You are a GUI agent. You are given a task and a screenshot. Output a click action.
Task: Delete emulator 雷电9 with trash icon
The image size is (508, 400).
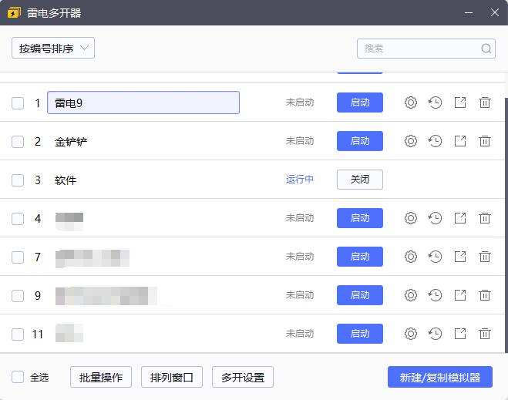coord(485,103)
